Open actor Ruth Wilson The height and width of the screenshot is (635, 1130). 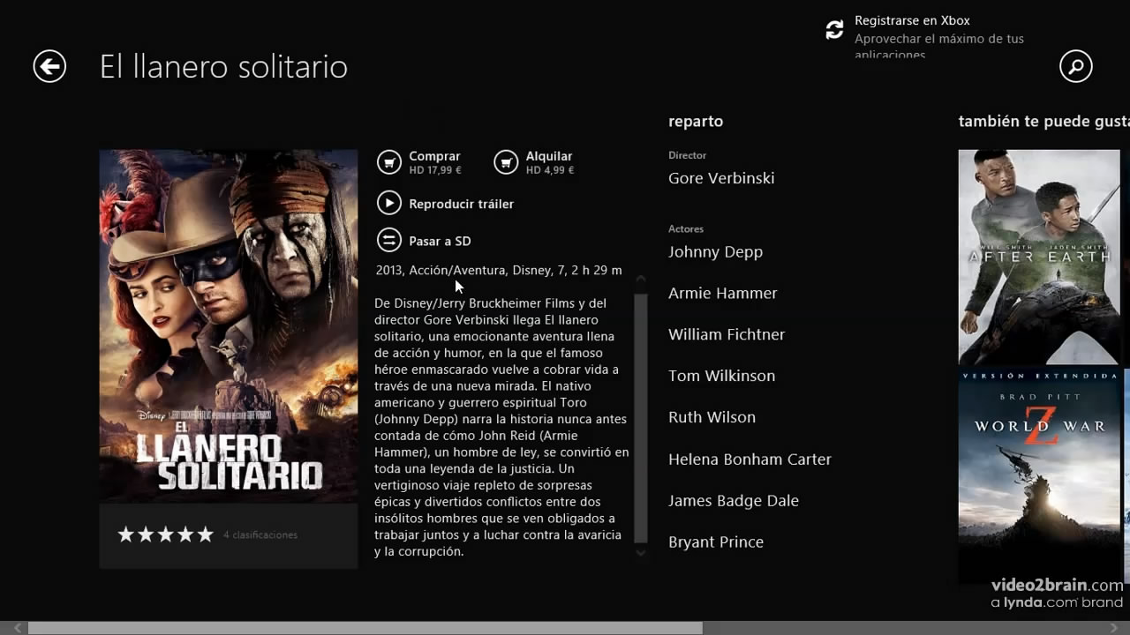tap(712, 417)
